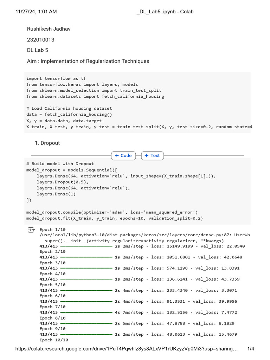Click the DL Lab 5 heading

tap(38, 50)
